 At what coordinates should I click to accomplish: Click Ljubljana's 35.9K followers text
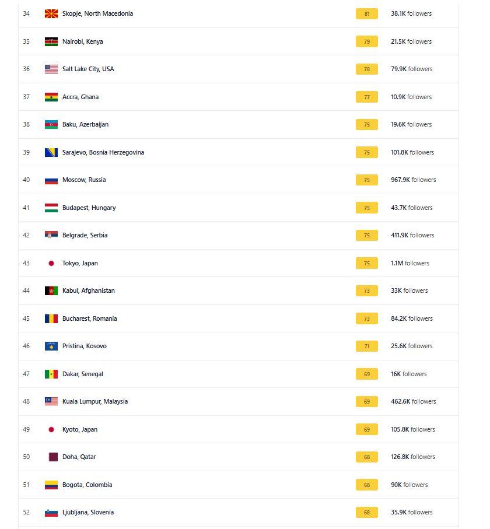tap(411, 512)
